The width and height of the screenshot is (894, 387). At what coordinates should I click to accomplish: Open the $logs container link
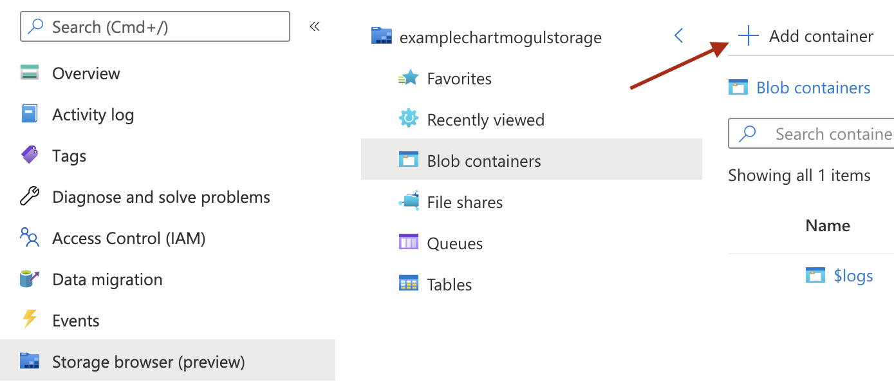click(853, 276)
